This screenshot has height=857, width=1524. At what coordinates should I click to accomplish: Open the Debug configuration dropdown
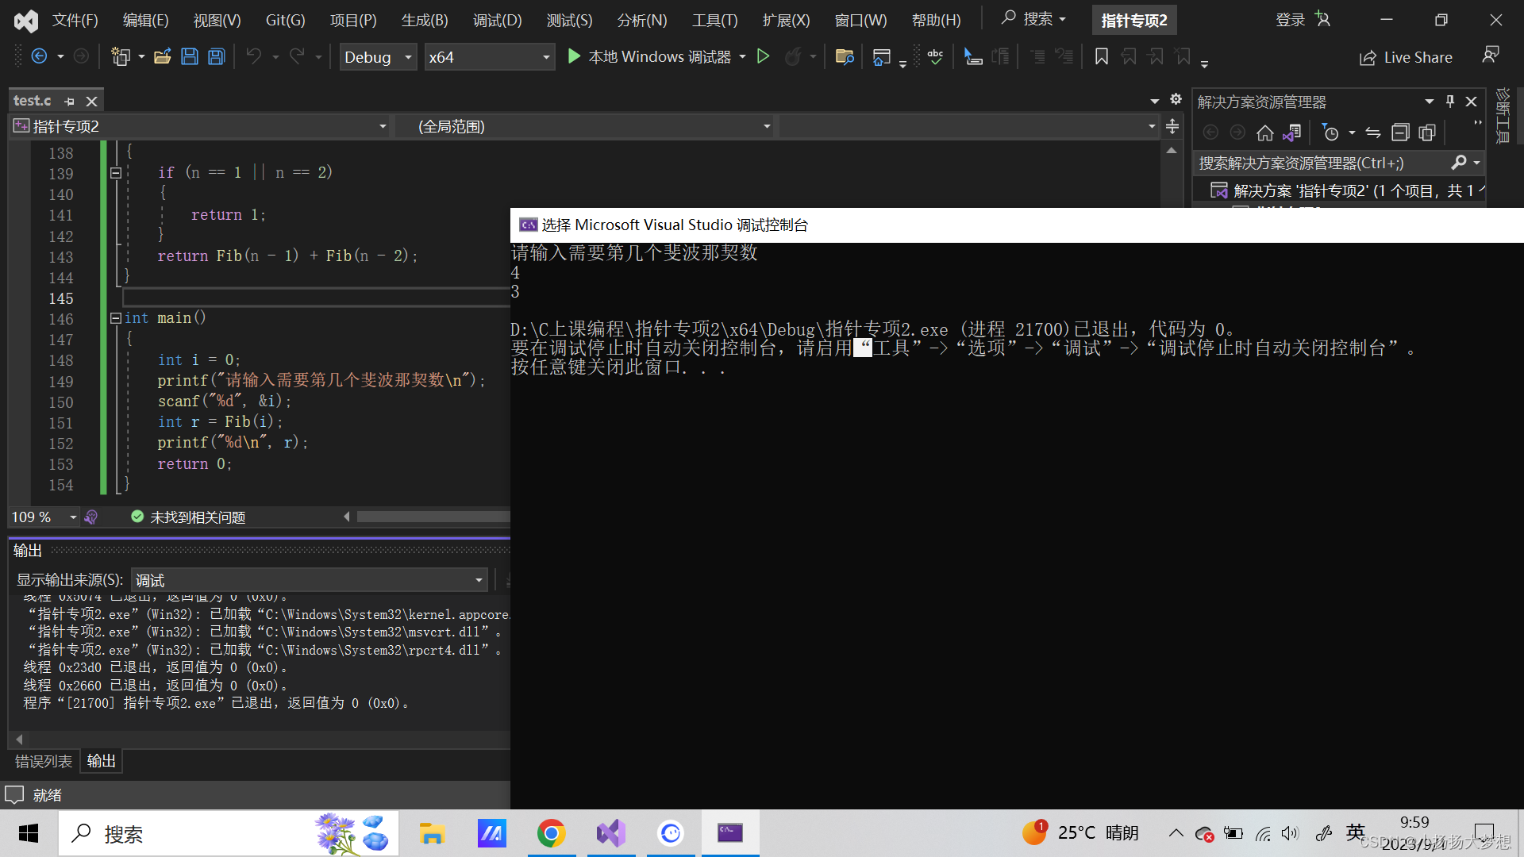tap(378, 57)
